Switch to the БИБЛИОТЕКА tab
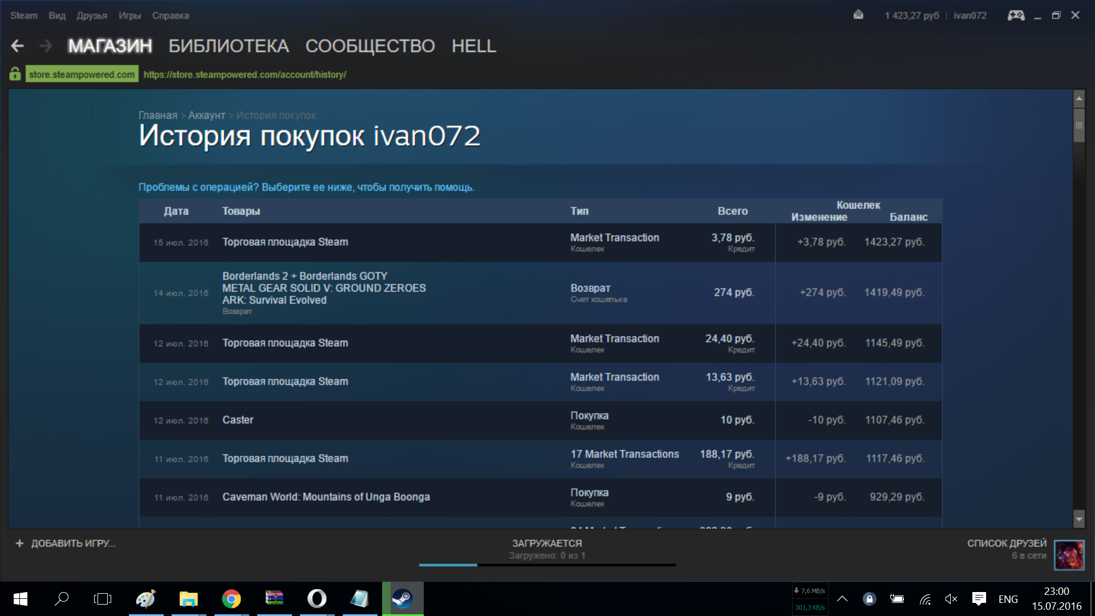This screenshot has height=616, width=1095. pyautogui.click(x=229, y=46)
